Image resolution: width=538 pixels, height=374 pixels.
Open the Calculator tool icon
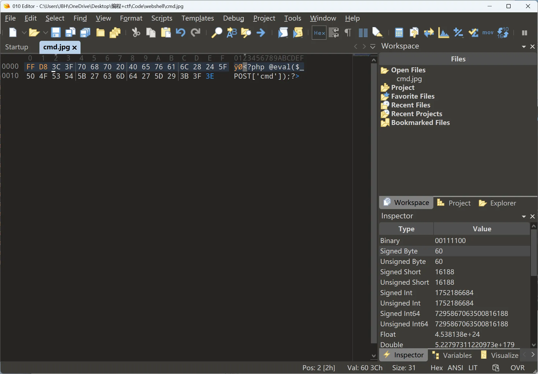click(x=399, y=33)
